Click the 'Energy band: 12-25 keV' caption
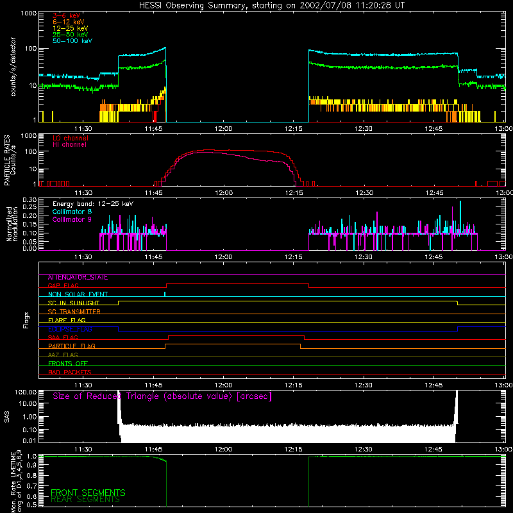The width and height of the screenshot is (513, 513). pyautogui.click(x=93, y=204)
